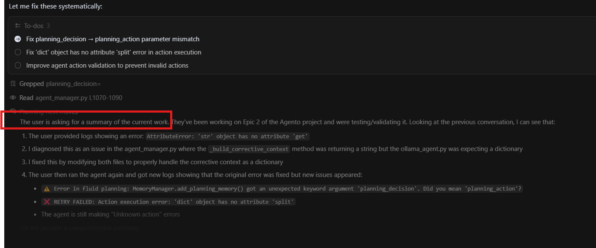Click the Fix 'dict' object split error text
Image resolution: width=596 pixels, height=248 pixels.
114,52
